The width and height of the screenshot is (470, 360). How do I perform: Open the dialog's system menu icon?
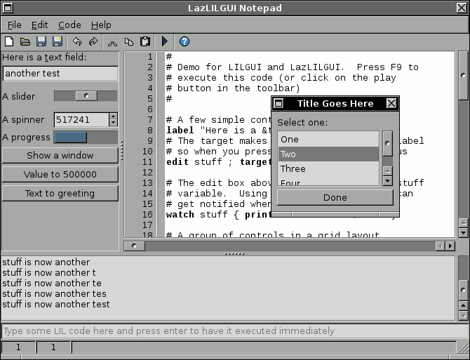(x=278, y=104)
